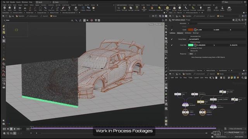Image resolution: width=248 pixels, height=139 pixels.
Task: Search parameters with the magnifier icon
Action: tap(239, 20)
